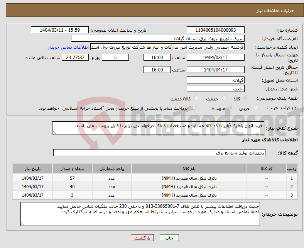Click the quantity 3 cell in row 3

[72, 195]
